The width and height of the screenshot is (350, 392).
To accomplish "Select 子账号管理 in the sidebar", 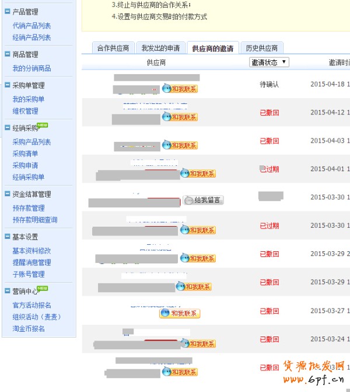I will tap(28, 274).
